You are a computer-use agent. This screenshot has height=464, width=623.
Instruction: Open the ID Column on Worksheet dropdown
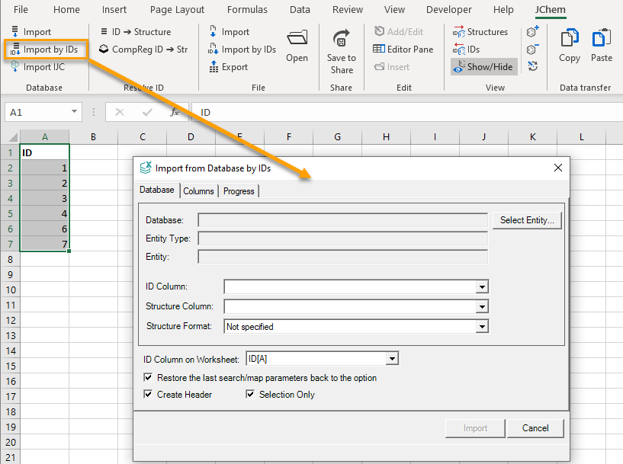click(392, 359)
